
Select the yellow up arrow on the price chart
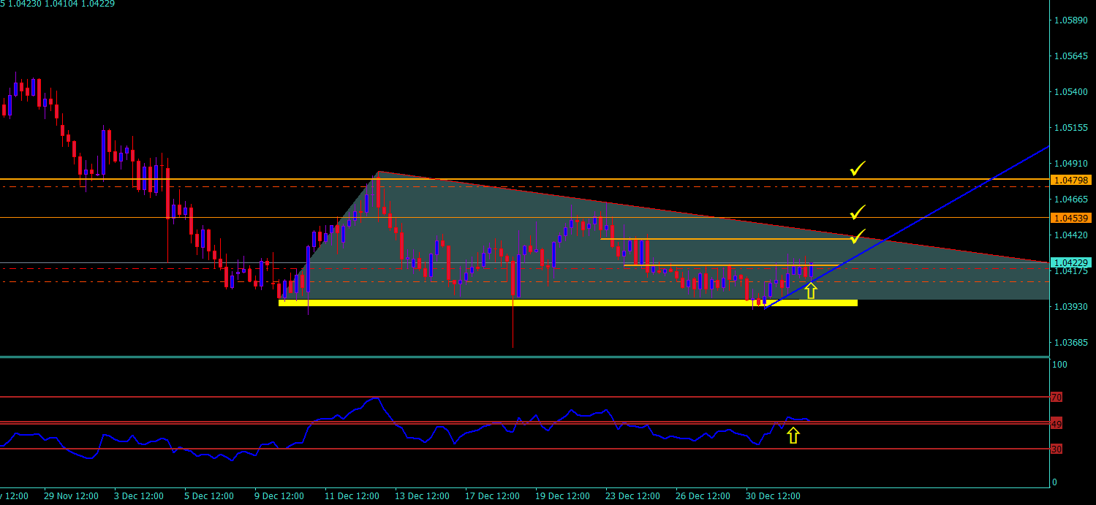coord(810,291)
